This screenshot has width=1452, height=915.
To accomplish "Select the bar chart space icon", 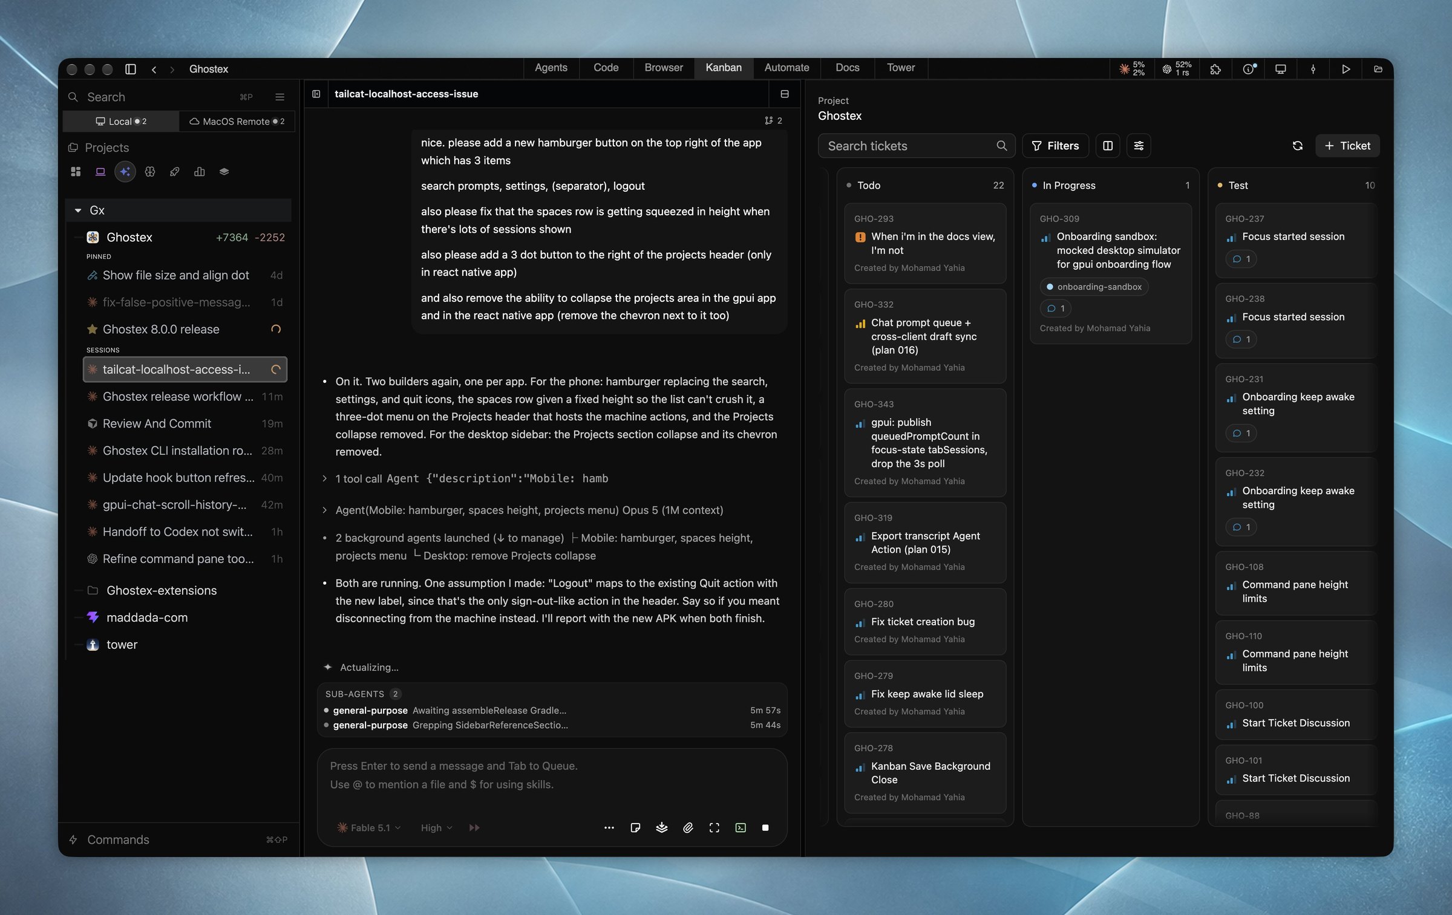I will pyautogui.click(x=199, y=172).
